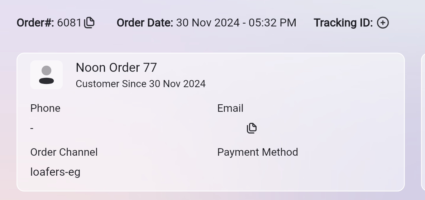Click the empty Payment Method value area
This screenshot has width=425, height=200.
[x=258, y=172]
